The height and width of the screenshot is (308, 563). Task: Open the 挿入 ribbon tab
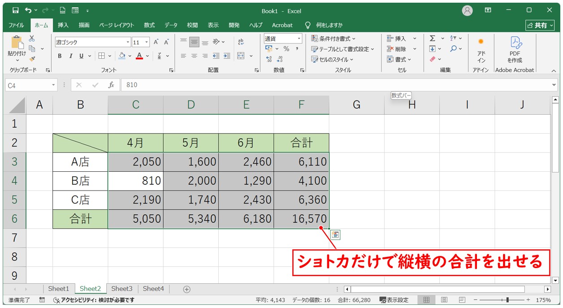coord(63,25)
